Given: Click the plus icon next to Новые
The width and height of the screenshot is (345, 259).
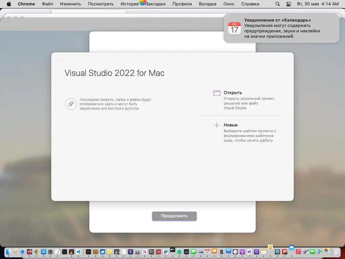Looking at the screenshot, I should point(217,125).
